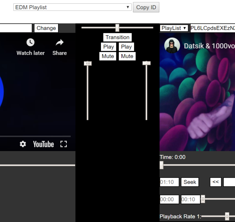The width and height of the screenshot is (235, 222).
Task: Click the Datsik channel avatar
Action: click(172, 45)
